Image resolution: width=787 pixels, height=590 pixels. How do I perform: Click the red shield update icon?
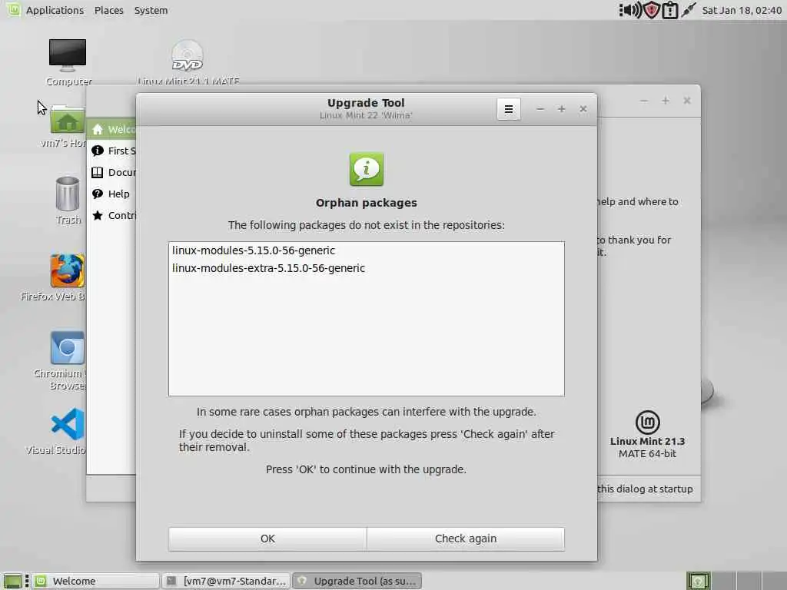pos(651,10)
